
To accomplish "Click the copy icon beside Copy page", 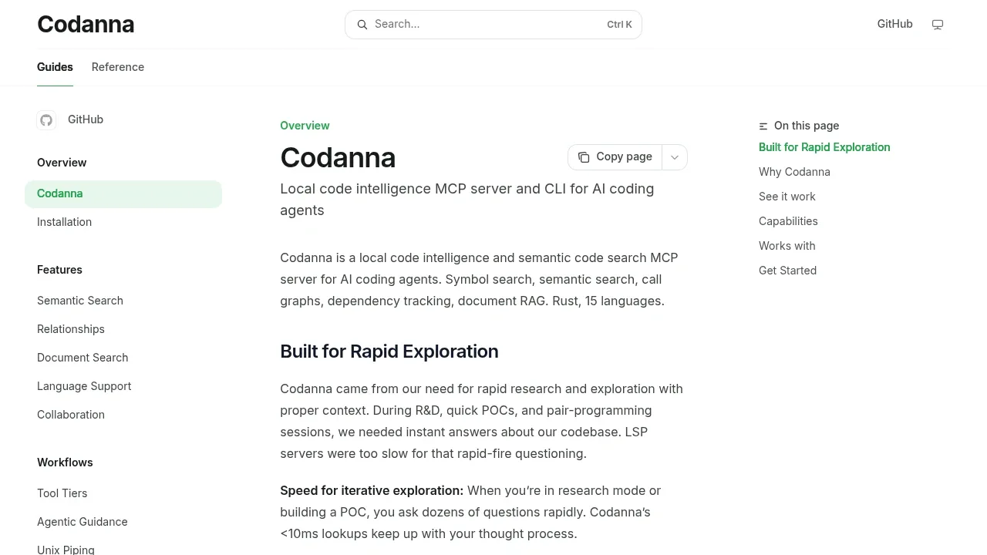I will 584,157.
